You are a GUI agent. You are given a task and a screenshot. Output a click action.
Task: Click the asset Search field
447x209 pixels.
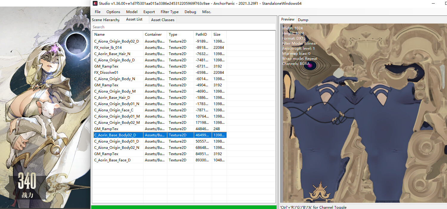click(x=183, y=27)
